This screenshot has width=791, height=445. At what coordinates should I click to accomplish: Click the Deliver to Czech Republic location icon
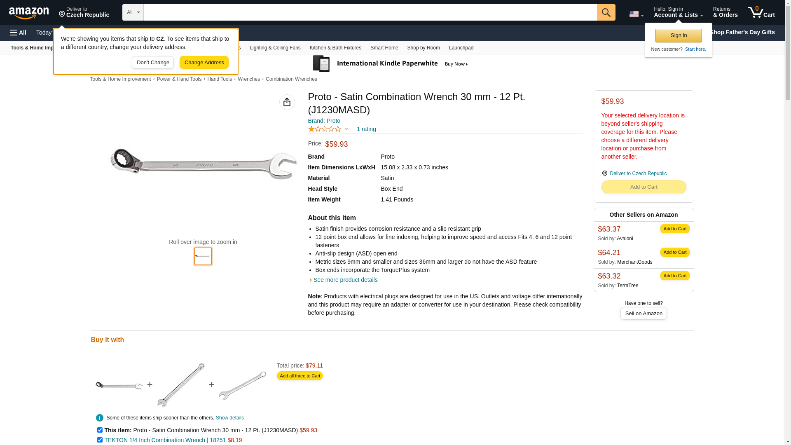(x=604, y=173)
